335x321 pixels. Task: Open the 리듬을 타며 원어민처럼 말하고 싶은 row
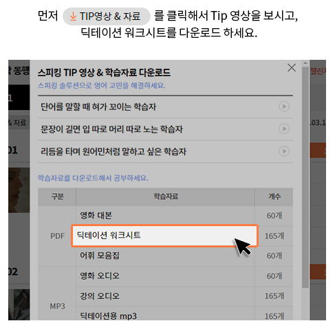[x=165, y=151]
